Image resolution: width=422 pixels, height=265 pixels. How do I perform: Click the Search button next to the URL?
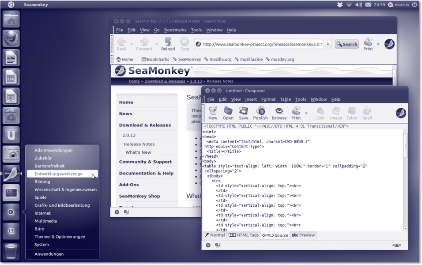[347, 44]
